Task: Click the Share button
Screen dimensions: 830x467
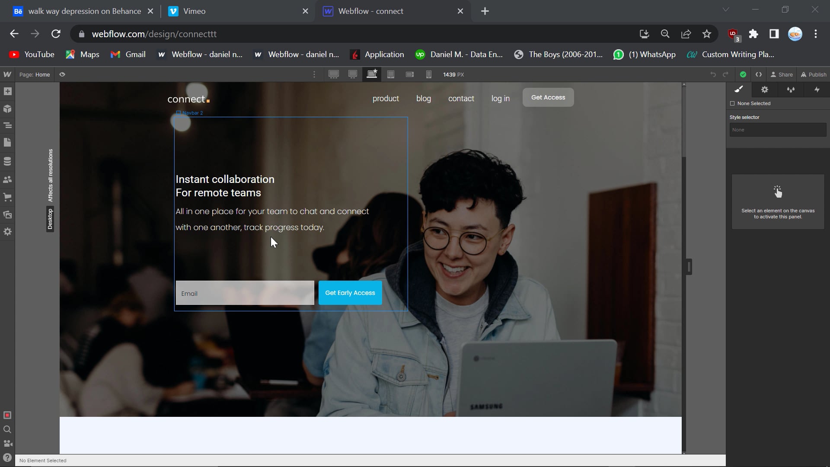Action: point(782,74)
